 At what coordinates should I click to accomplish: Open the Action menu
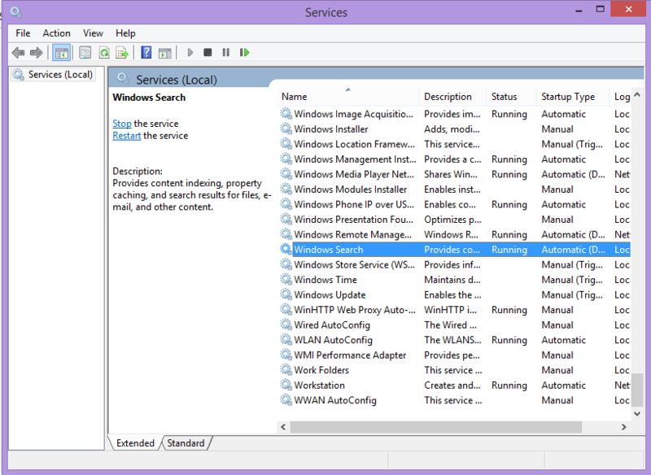click(56, 33)
